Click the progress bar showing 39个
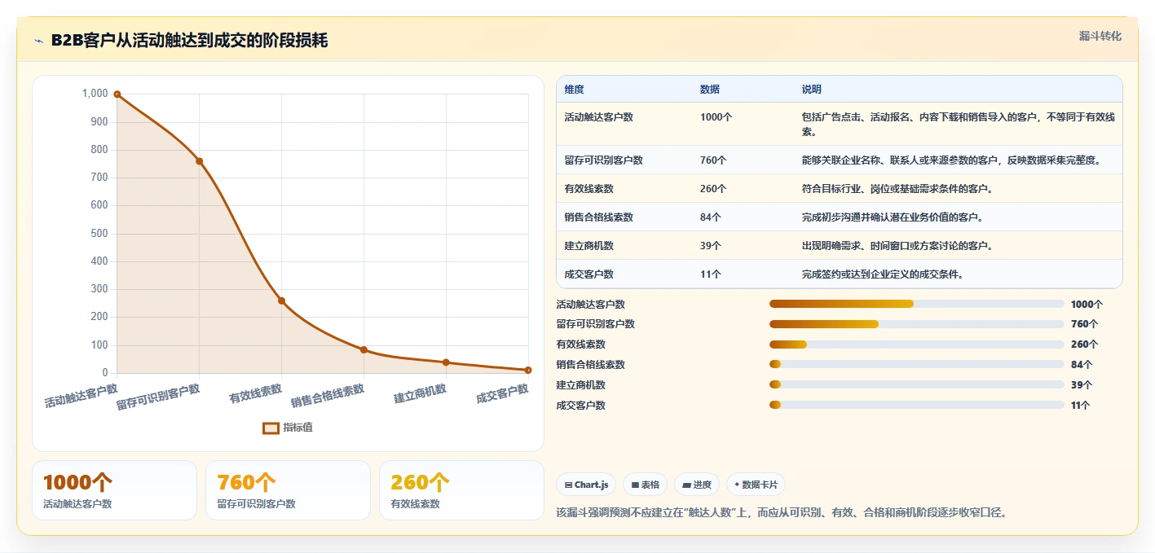Viewport: 1155px width, 553px height. coord(916,384)
